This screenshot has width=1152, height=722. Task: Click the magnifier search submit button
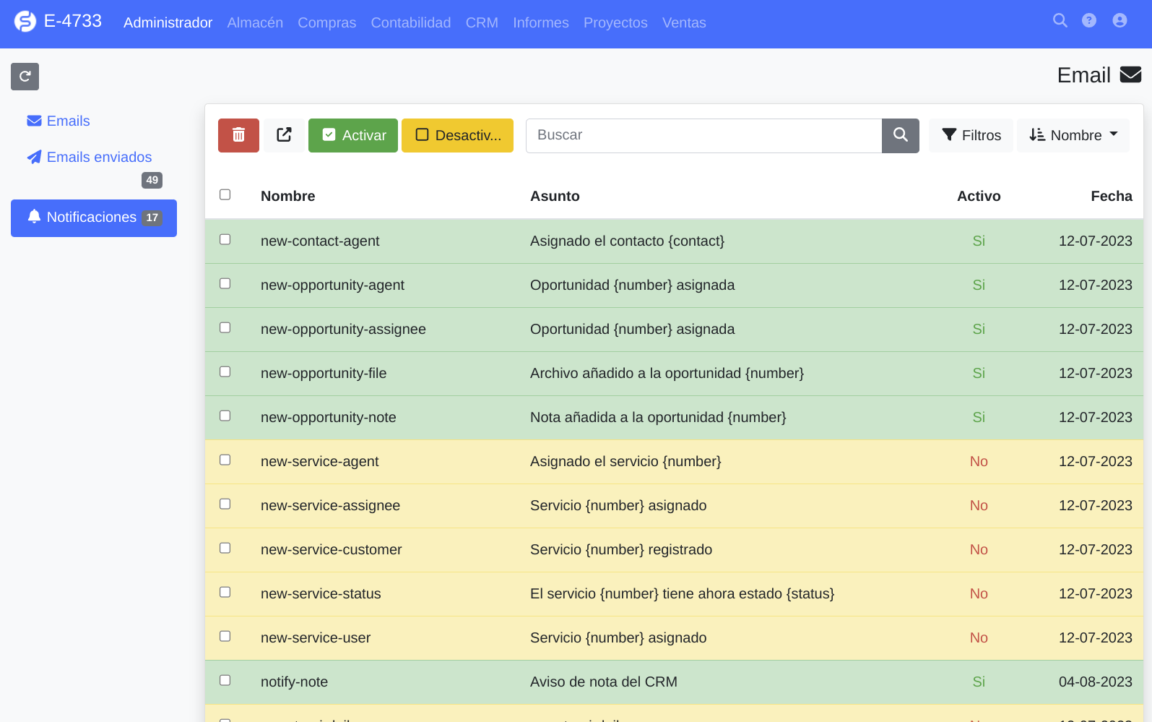(900, 135)
